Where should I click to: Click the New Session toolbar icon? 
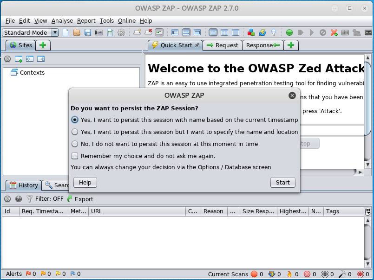(x=66, y=32)
